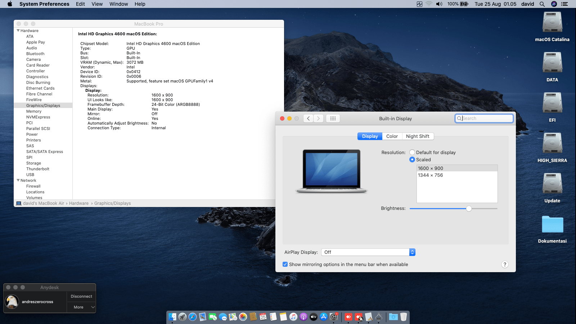Viewport: 576px width, 324px height.
Task: Switch to the Color tab
Action: click(392, 136)
